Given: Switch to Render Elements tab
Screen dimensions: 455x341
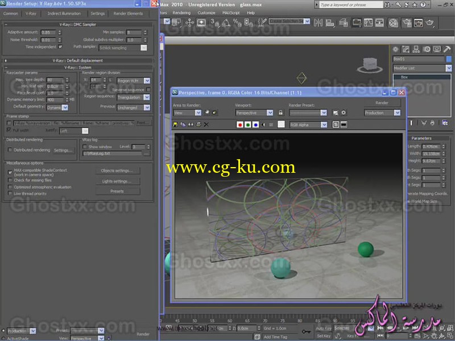Looking at the screenshot, I should click(x=128, y=13).
